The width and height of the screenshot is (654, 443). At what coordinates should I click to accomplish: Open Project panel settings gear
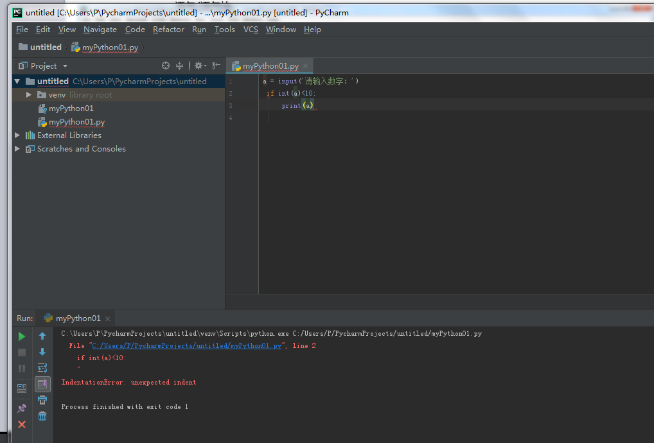pyautogui.click(x=200, y=65)
